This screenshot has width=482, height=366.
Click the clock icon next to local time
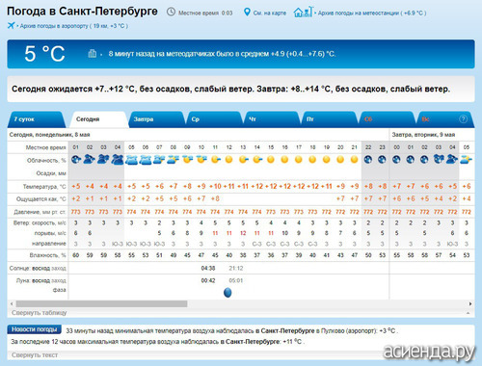[171, 13]
